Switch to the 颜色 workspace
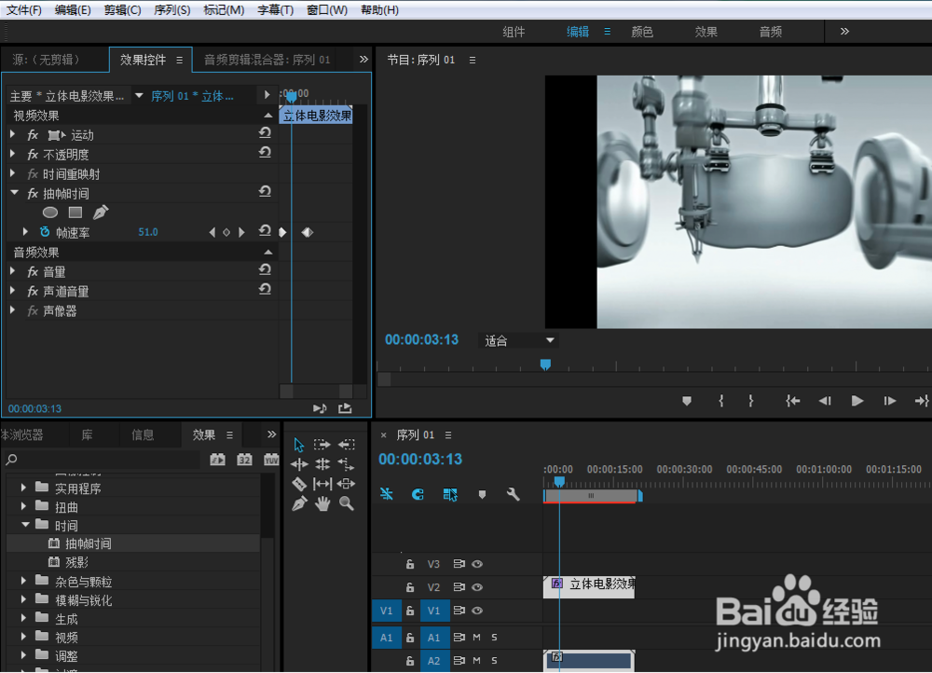 642,32
